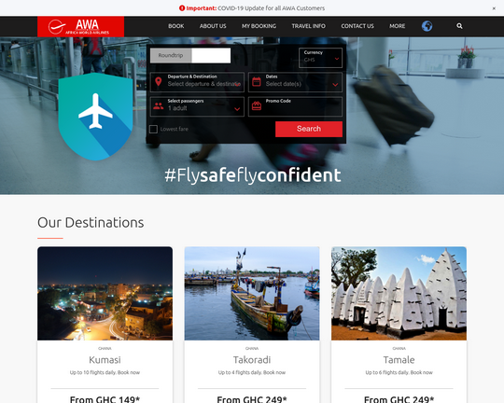Open the COVID-19 Update for AWA Customers link
The height and width of the screenshot is (403, 504).
tap(272, 8)
